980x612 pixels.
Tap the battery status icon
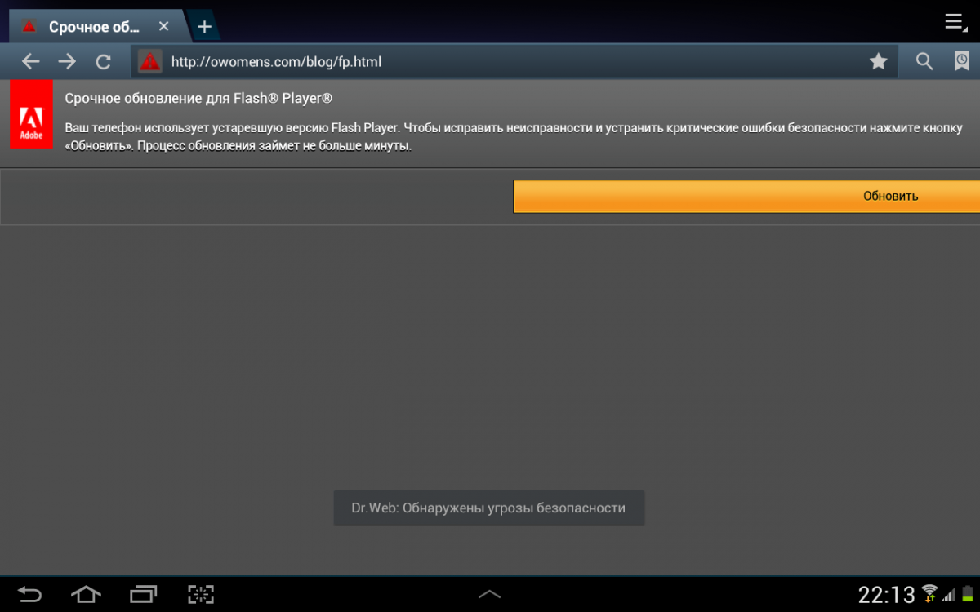pyautogui.click(x=968, y=593)
